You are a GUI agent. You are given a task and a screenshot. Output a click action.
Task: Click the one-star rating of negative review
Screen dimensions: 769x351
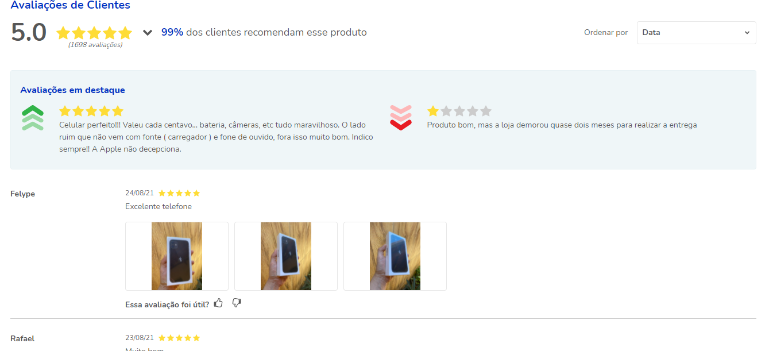pos(459,111)
